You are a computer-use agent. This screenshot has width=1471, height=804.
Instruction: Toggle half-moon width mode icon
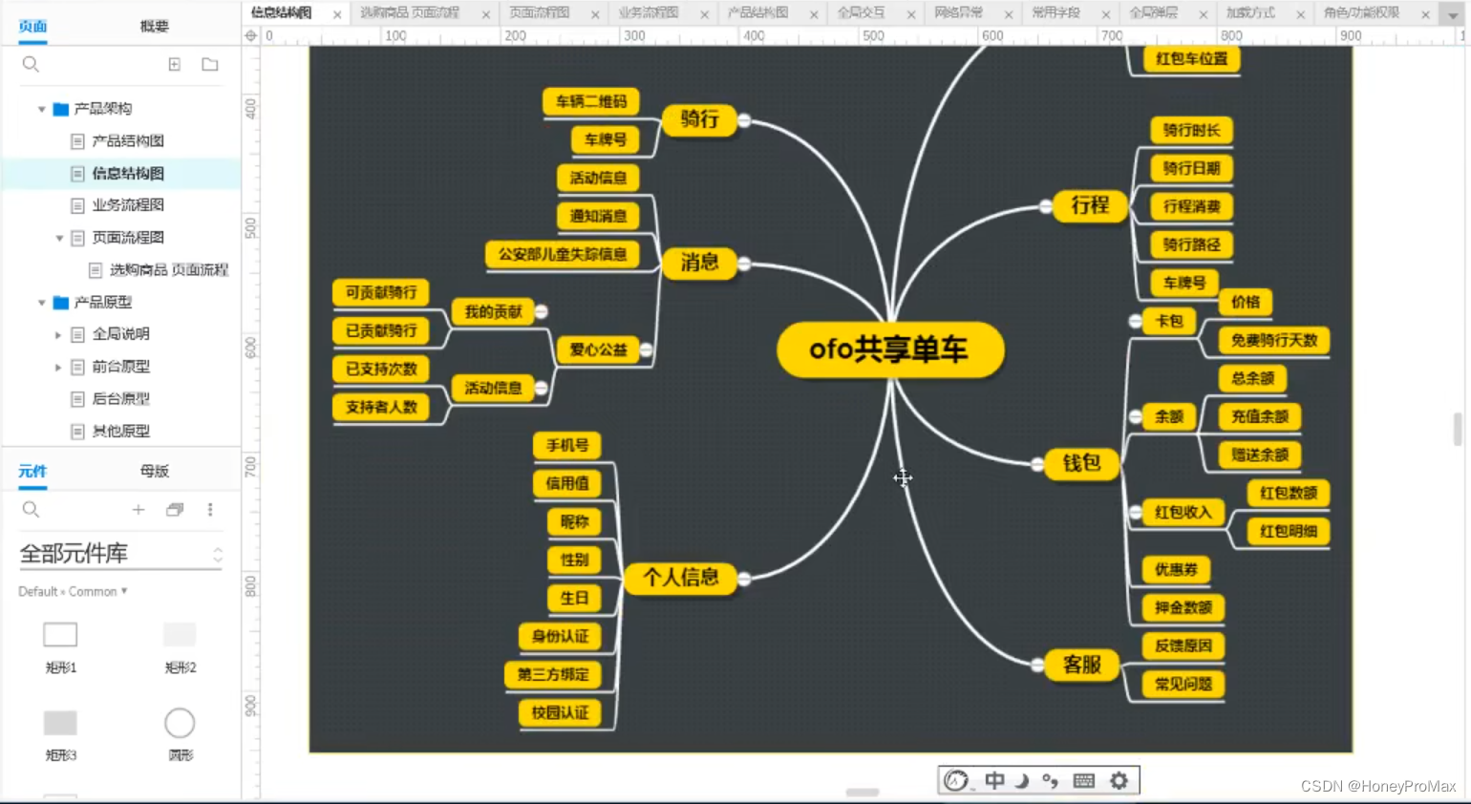coord(1022,780)
